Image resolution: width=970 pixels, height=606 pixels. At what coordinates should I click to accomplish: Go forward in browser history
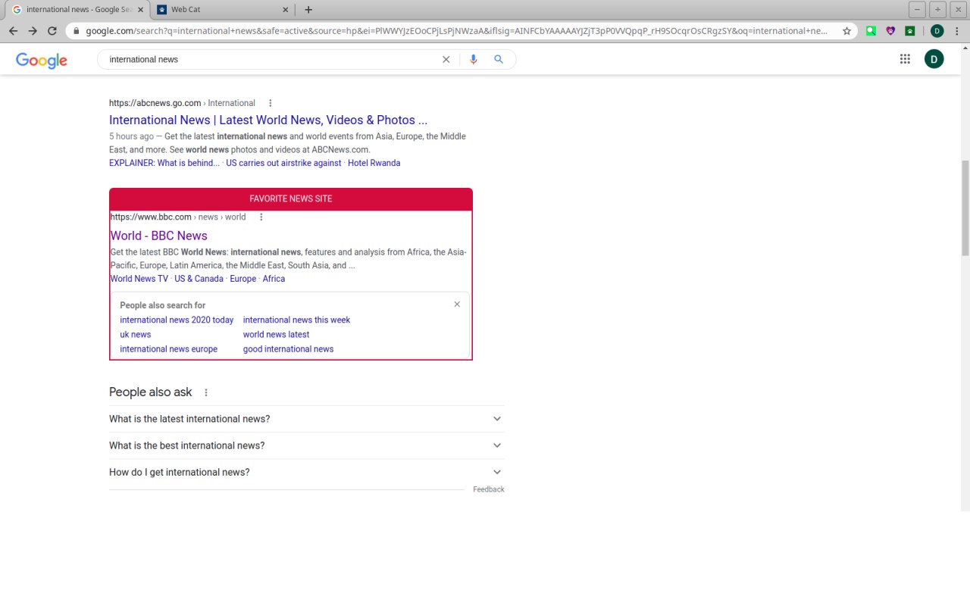[x=33, y=31]
